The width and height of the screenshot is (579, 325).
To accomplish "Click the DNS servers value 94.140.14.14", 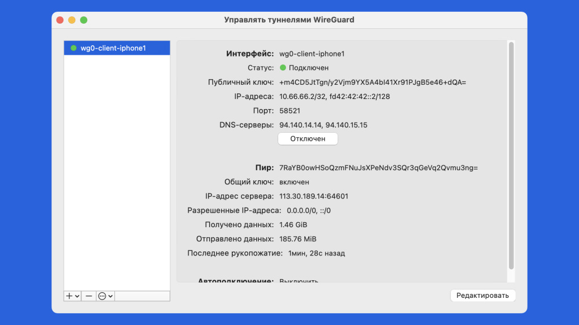I will coord(323,125).
